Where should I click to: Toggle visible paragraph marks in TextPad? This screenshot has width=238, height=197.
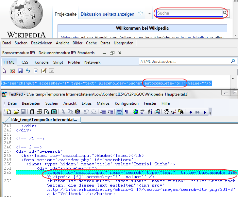point(126,112)
